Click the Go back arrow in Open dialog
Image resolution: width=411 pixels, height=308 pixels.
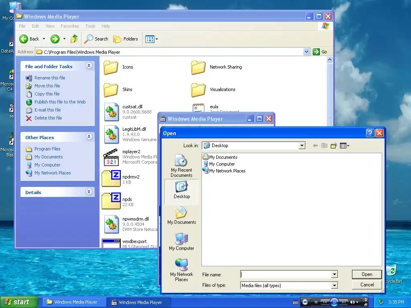point(315,146)
